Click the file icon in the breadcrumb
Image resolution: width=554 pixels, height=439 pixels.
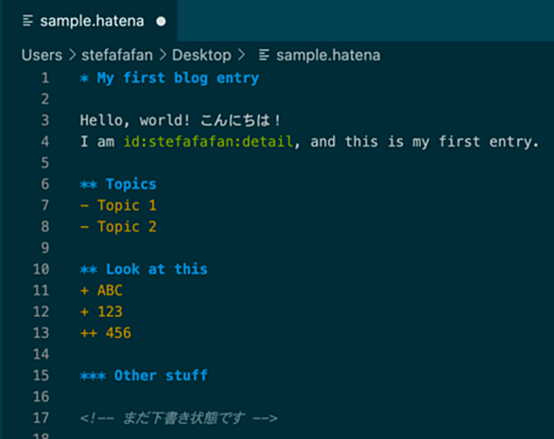pos(264,55)
